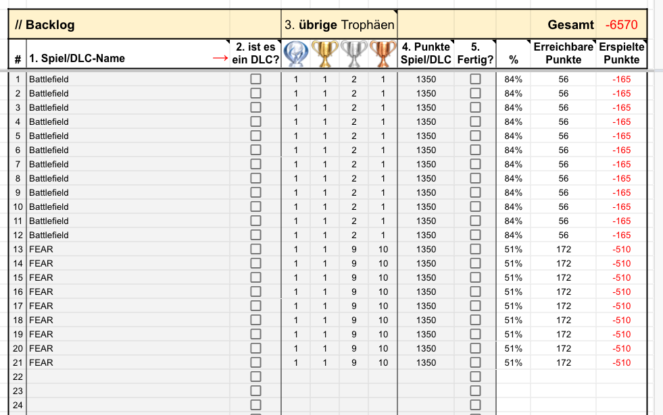Viewport: 663px width, 415px height.
Task: Click the gold trophy icon header
Action: [x=325, y=53]
